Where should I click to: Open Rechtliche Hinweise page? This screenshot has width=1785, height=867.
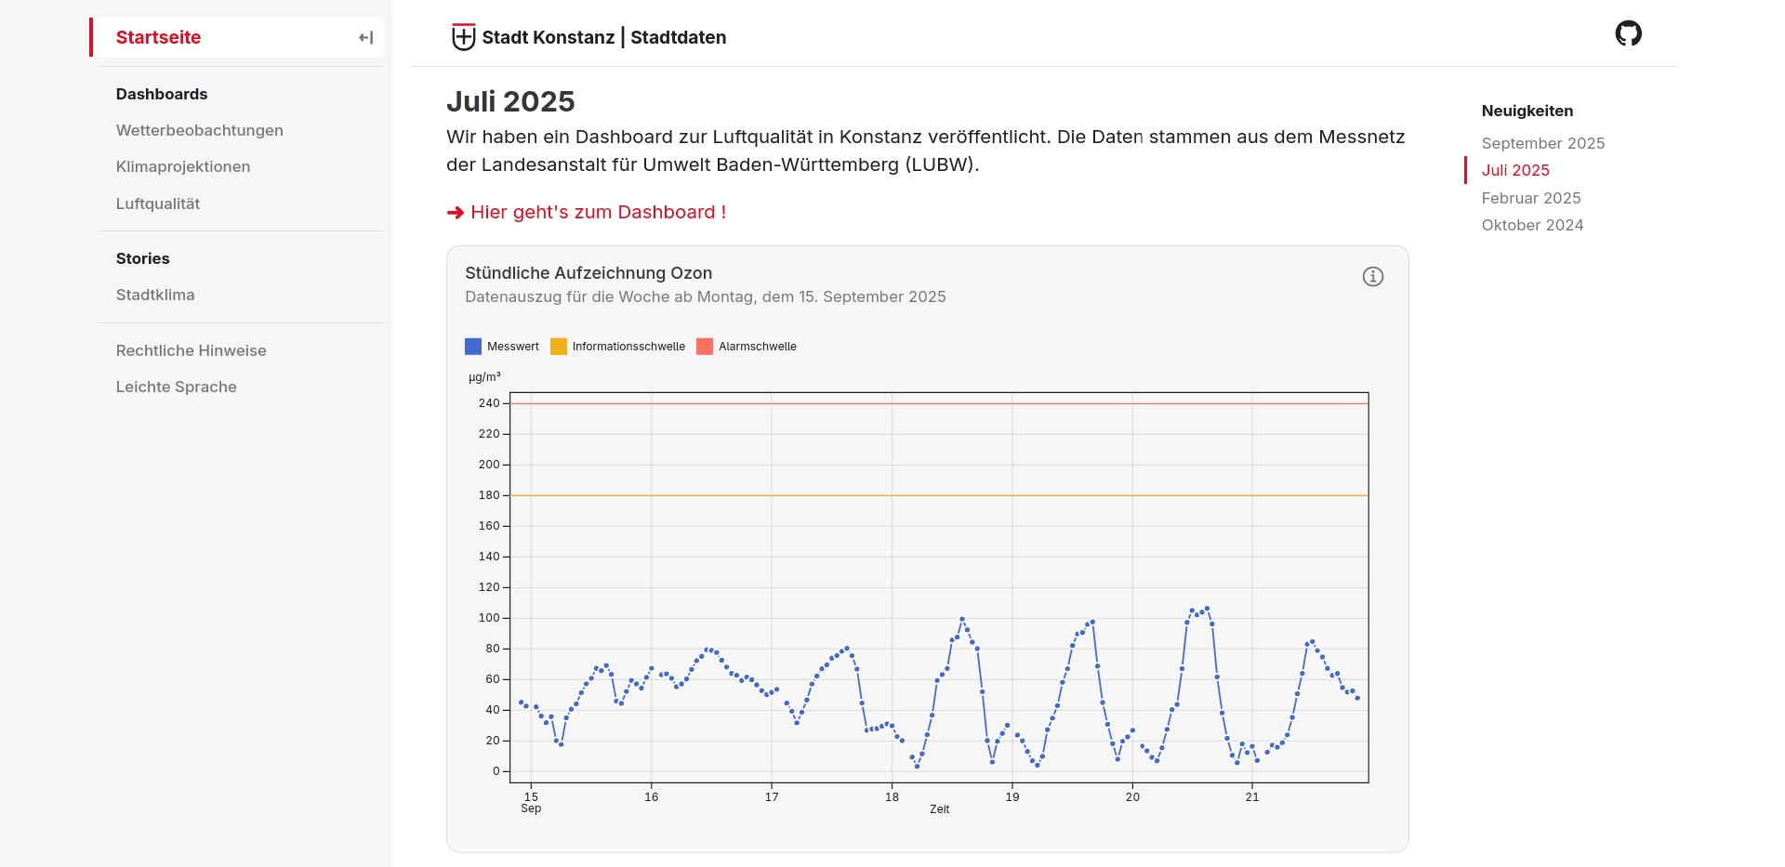[x=191, y=351]
